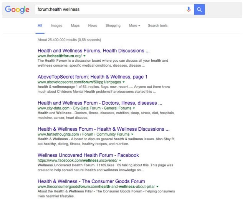The width and height of the screenshot is (245, 207).
Task: Switch to the Images tab
Action: point(56,25)
